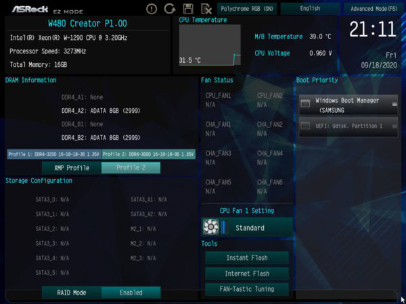The image size is (406, 304).
Task: Click CHA_FAN3 status entry
Action: (218, 158)
